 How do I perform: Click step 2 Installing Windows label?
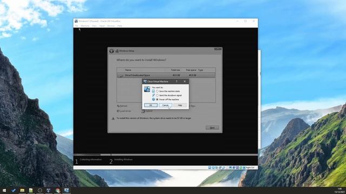pos(123,160)
